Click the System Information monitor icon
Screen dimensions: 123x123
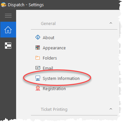click(38, 78)
